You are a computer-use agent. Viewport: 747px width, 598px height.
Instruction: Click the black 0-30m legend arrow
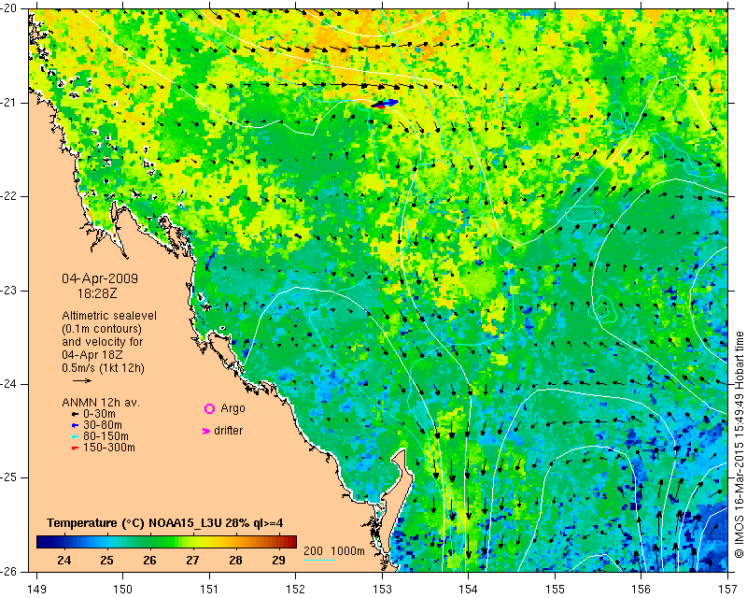(x=75, y=415)
